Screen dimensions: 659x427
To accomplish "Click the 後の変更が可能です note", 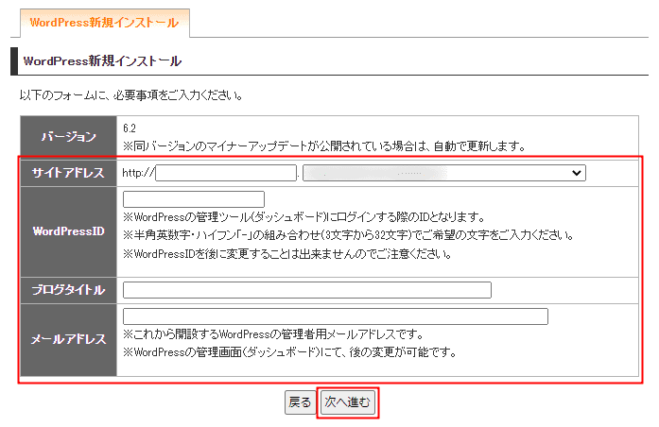I will (289, 352).
